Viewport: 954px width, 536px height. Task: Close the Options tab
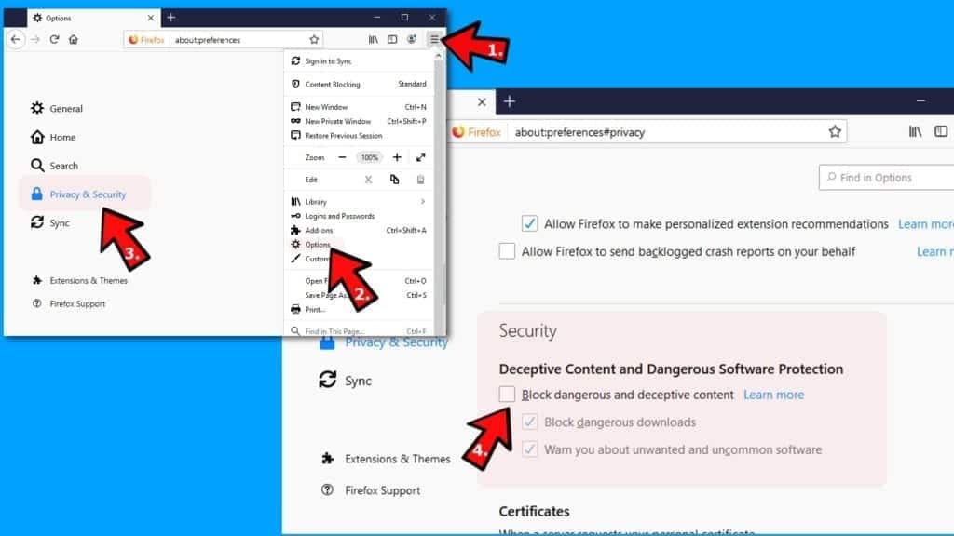150,19
